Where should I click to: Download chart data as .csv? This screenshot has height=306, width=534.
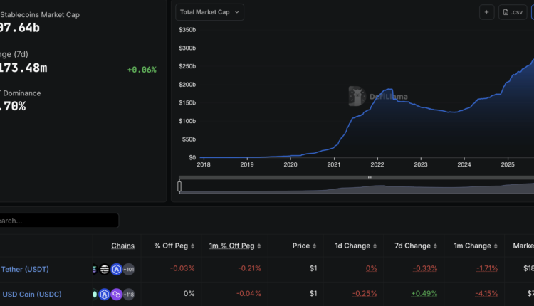[513, 12]
